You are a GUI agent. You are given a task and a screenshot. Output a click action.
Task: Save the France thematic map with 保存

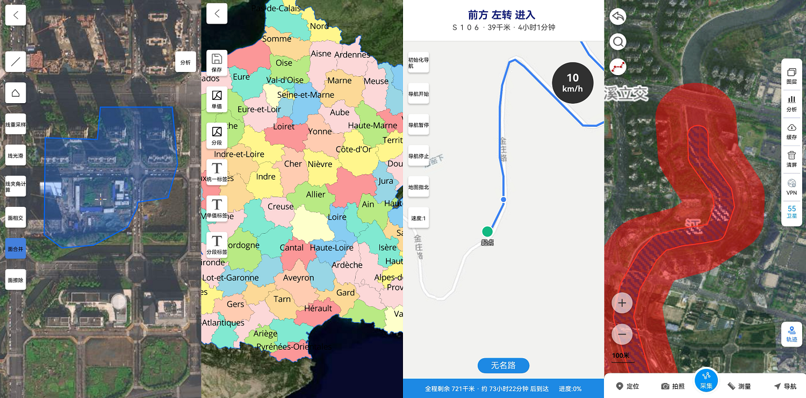[217, 63]
